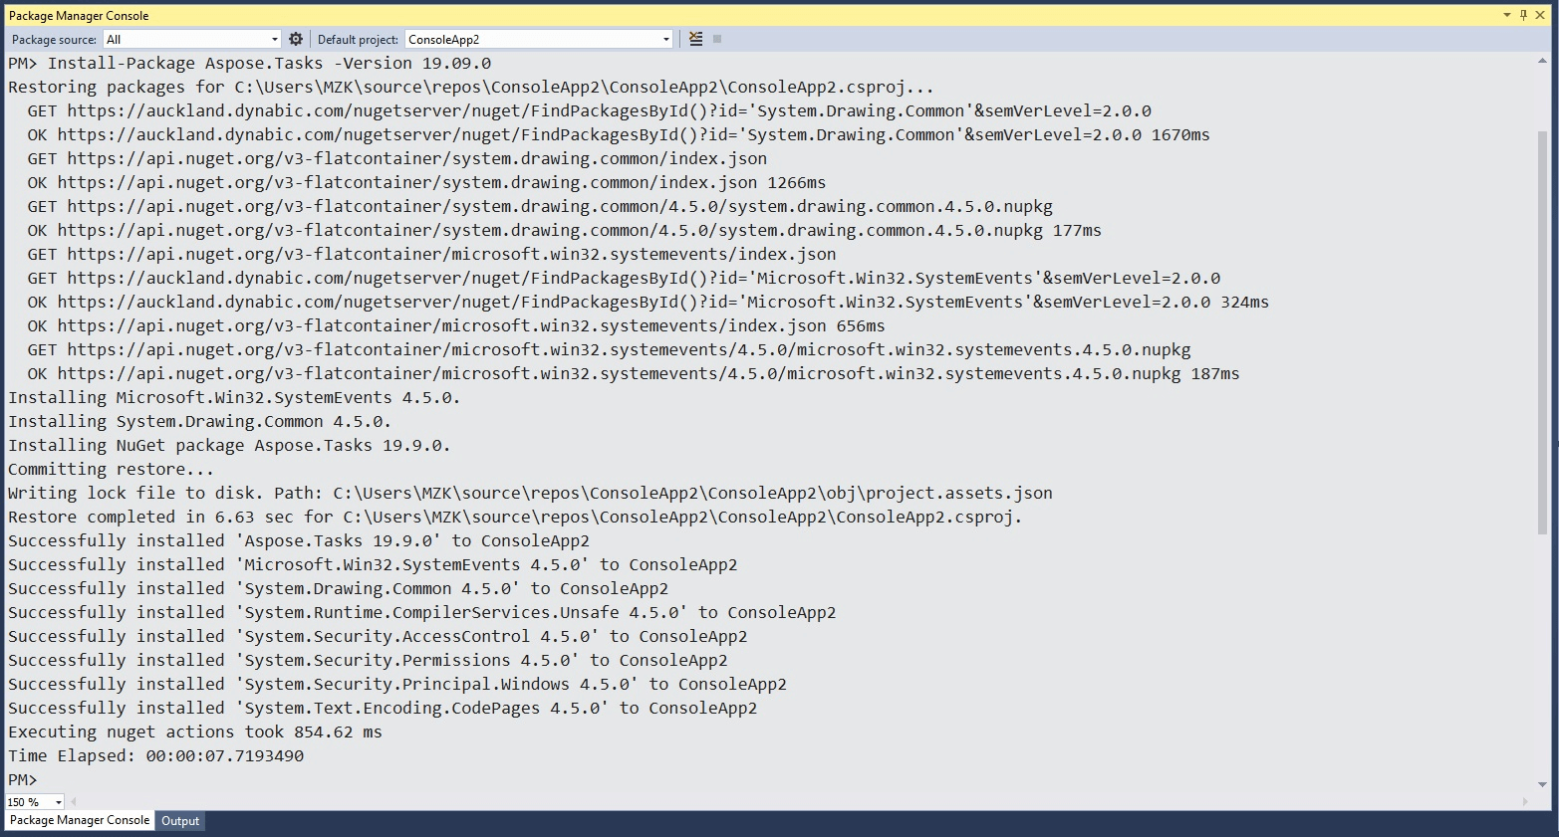Open the 150 % zoom level dropdown
This screenshot has height=837, width=1559.
pos(59,802)
